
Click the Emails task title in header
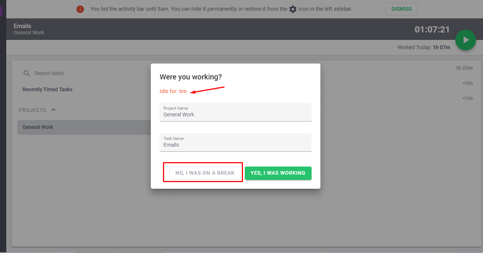point(22,26)
